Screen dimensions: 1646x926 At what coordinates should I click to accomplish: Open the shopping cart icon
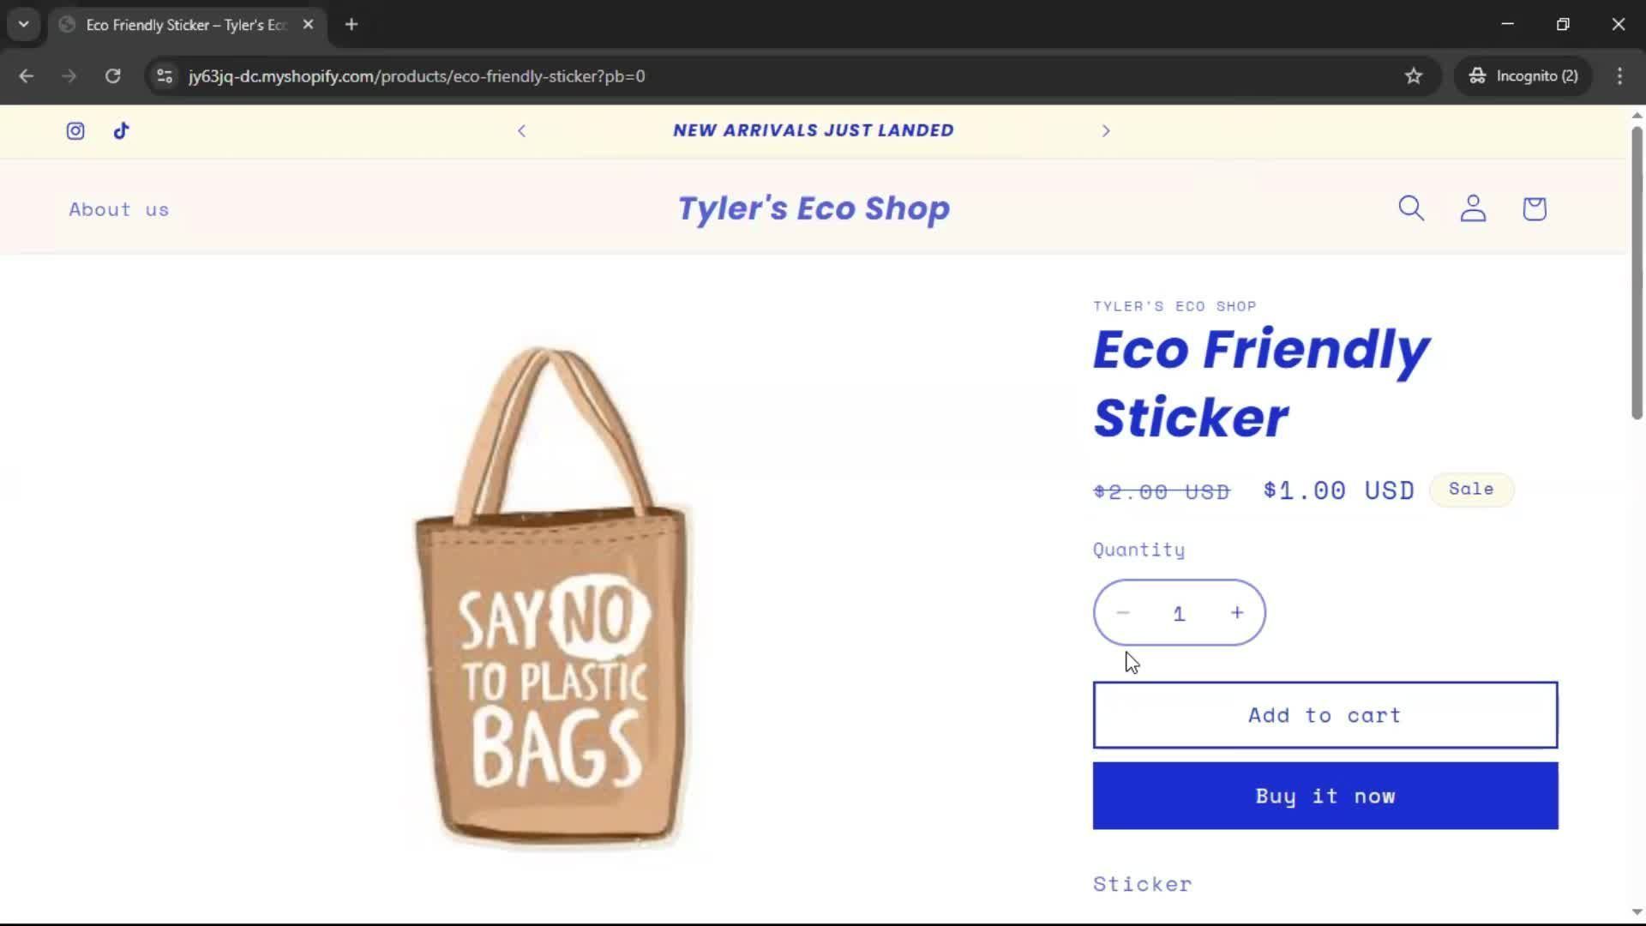pyautogui.click(x=1535, y=208)
